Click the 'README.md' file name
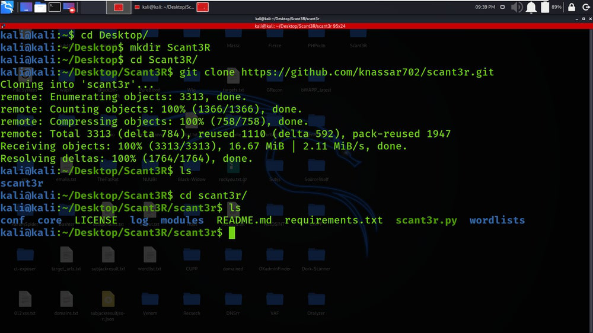The width and height of the screenshot is (593, 333). (x=244, y=220)
